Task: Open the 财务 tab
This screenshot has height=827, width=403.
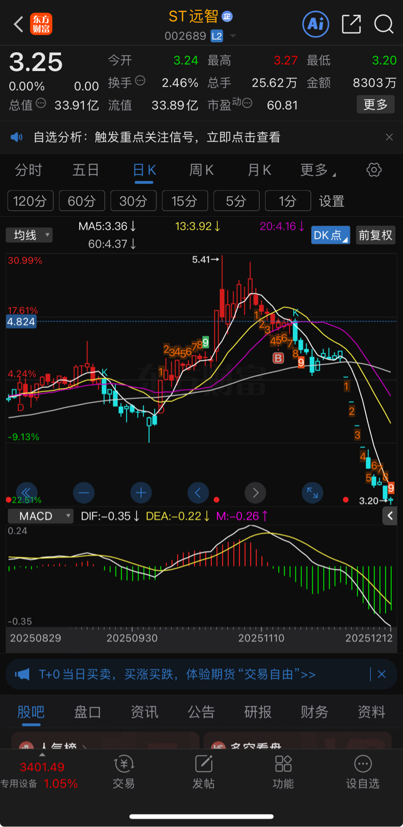Action: [x=315, y=712]
